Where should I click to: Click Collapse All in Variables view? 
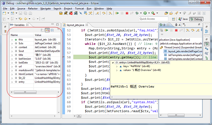point(52,30)
